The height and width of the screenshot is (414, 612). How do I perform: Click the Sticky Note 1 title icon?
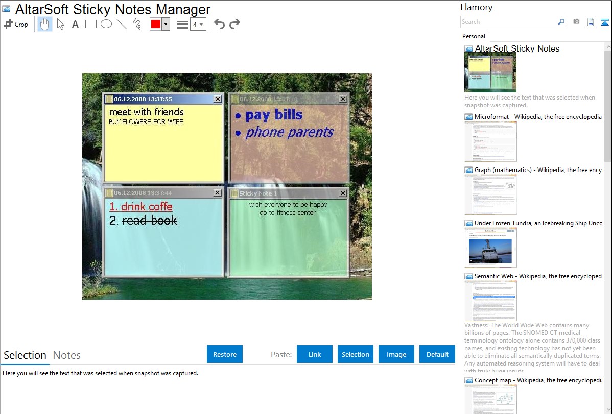234,193
